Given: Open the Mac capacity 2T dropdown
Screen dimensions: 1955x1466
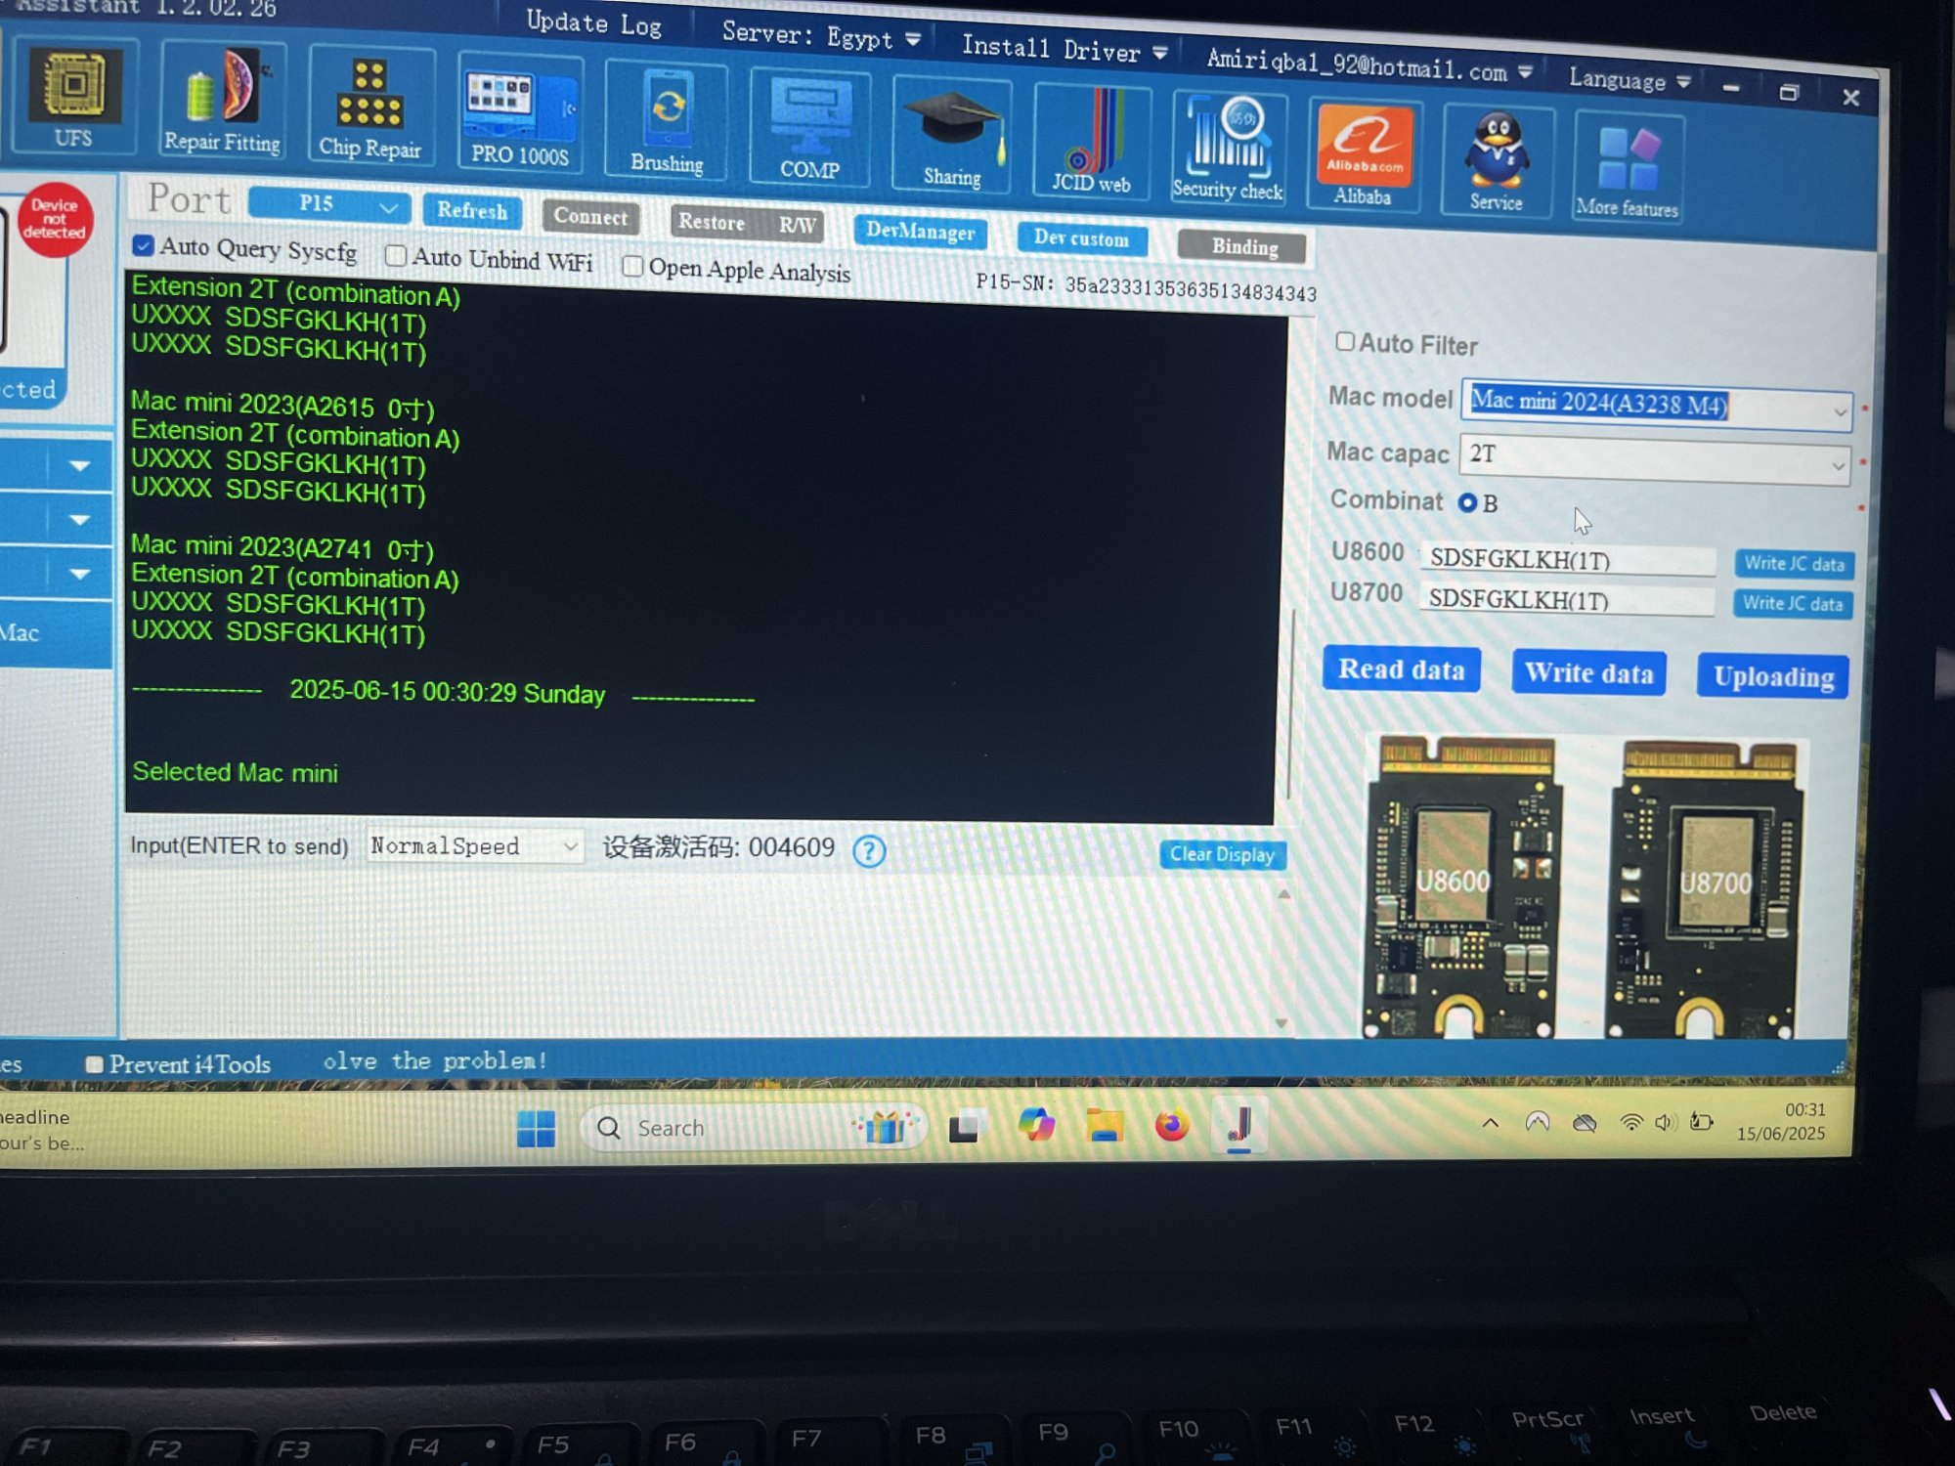Looking at the screenshot, I should click(x=1838, y=466).
